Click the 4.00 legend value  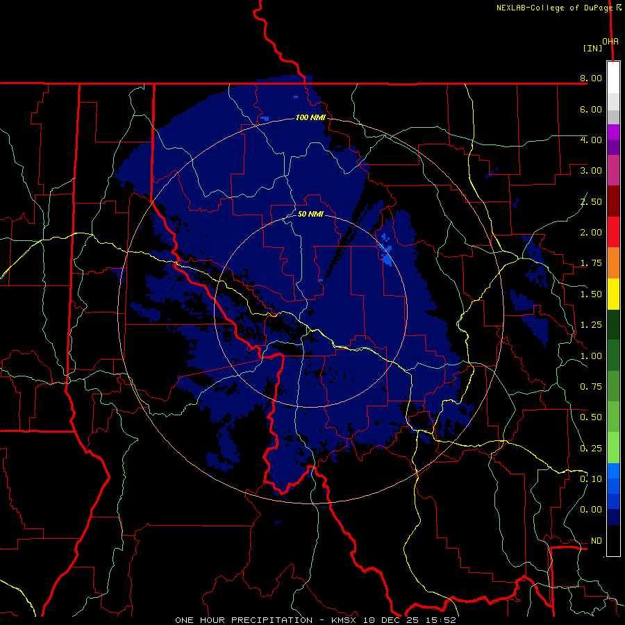591,140
